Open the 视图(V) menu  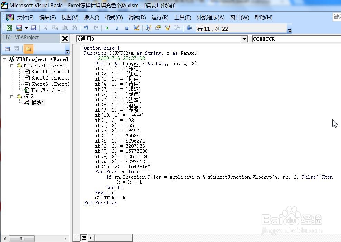[x=70, y=18]
